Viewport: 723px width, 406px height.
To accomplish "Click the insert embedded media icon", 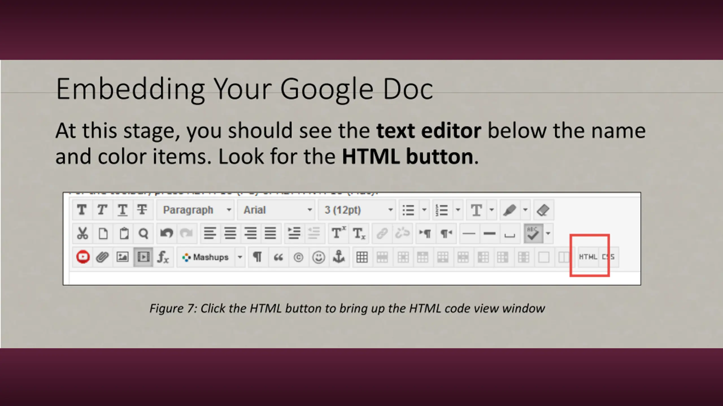I will [x=143, y=257].
